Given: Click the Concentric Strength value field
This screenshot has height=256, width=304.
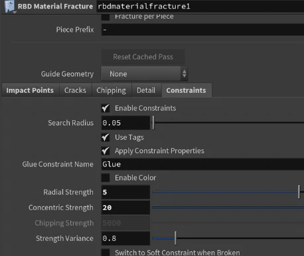Looking at the screenshot, I should tap(125, 208).
